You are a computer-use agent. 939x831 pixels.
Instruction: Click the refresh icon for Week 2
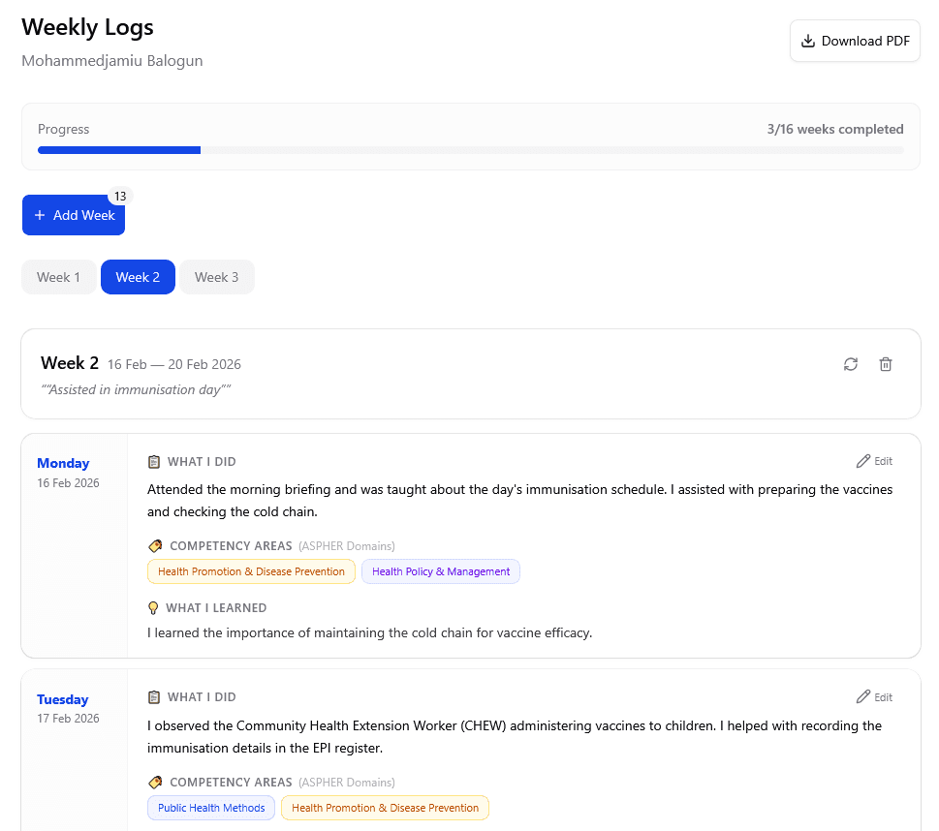850,363
